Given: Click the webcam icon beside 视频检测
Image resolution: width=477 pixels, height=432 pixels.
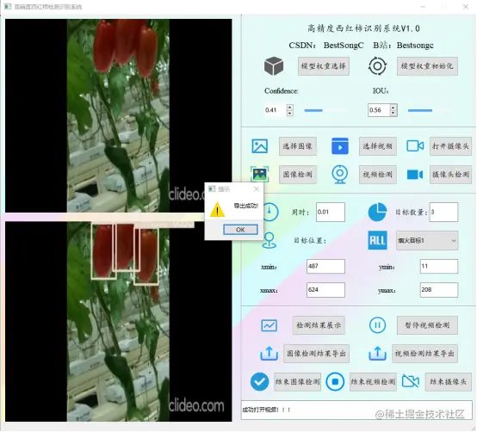Looking at the screenshot, I should click(340, 174).
